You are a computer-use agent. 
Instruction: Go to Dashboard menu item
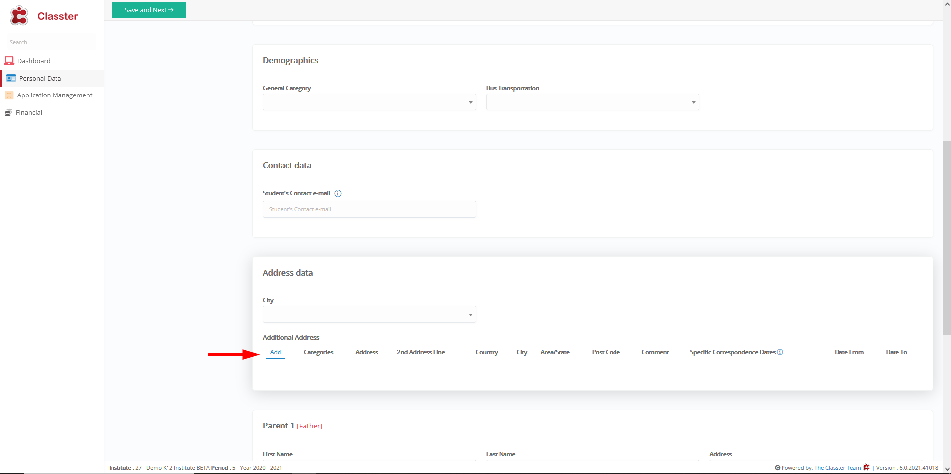coord(34,61)
